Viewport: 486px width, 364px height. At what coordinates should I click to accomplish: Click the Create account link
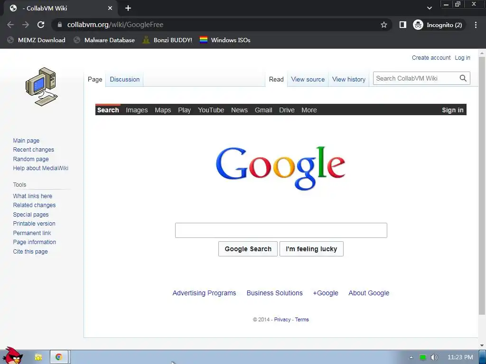[431, 57]
